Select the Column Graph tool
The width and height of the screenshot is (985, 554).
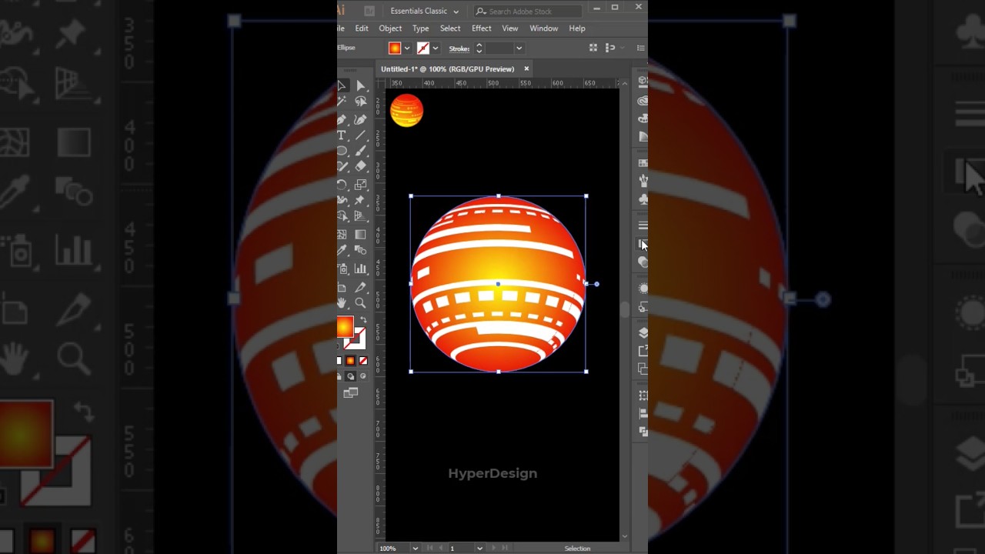[x=360, y=269]
